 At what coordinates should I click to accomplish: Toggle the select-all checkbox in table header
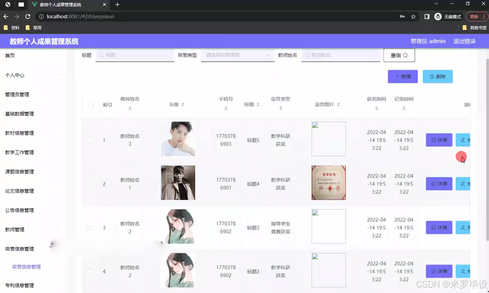(x=90, y=105)
